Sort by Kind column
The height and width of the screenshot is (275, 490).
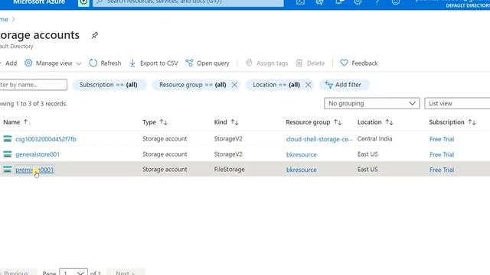[x=227, y=122]
